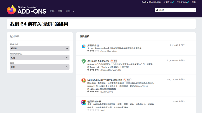202x113 pixels.
Task: Click the star rating of 屏幕录像机
Action: point(93,51)
